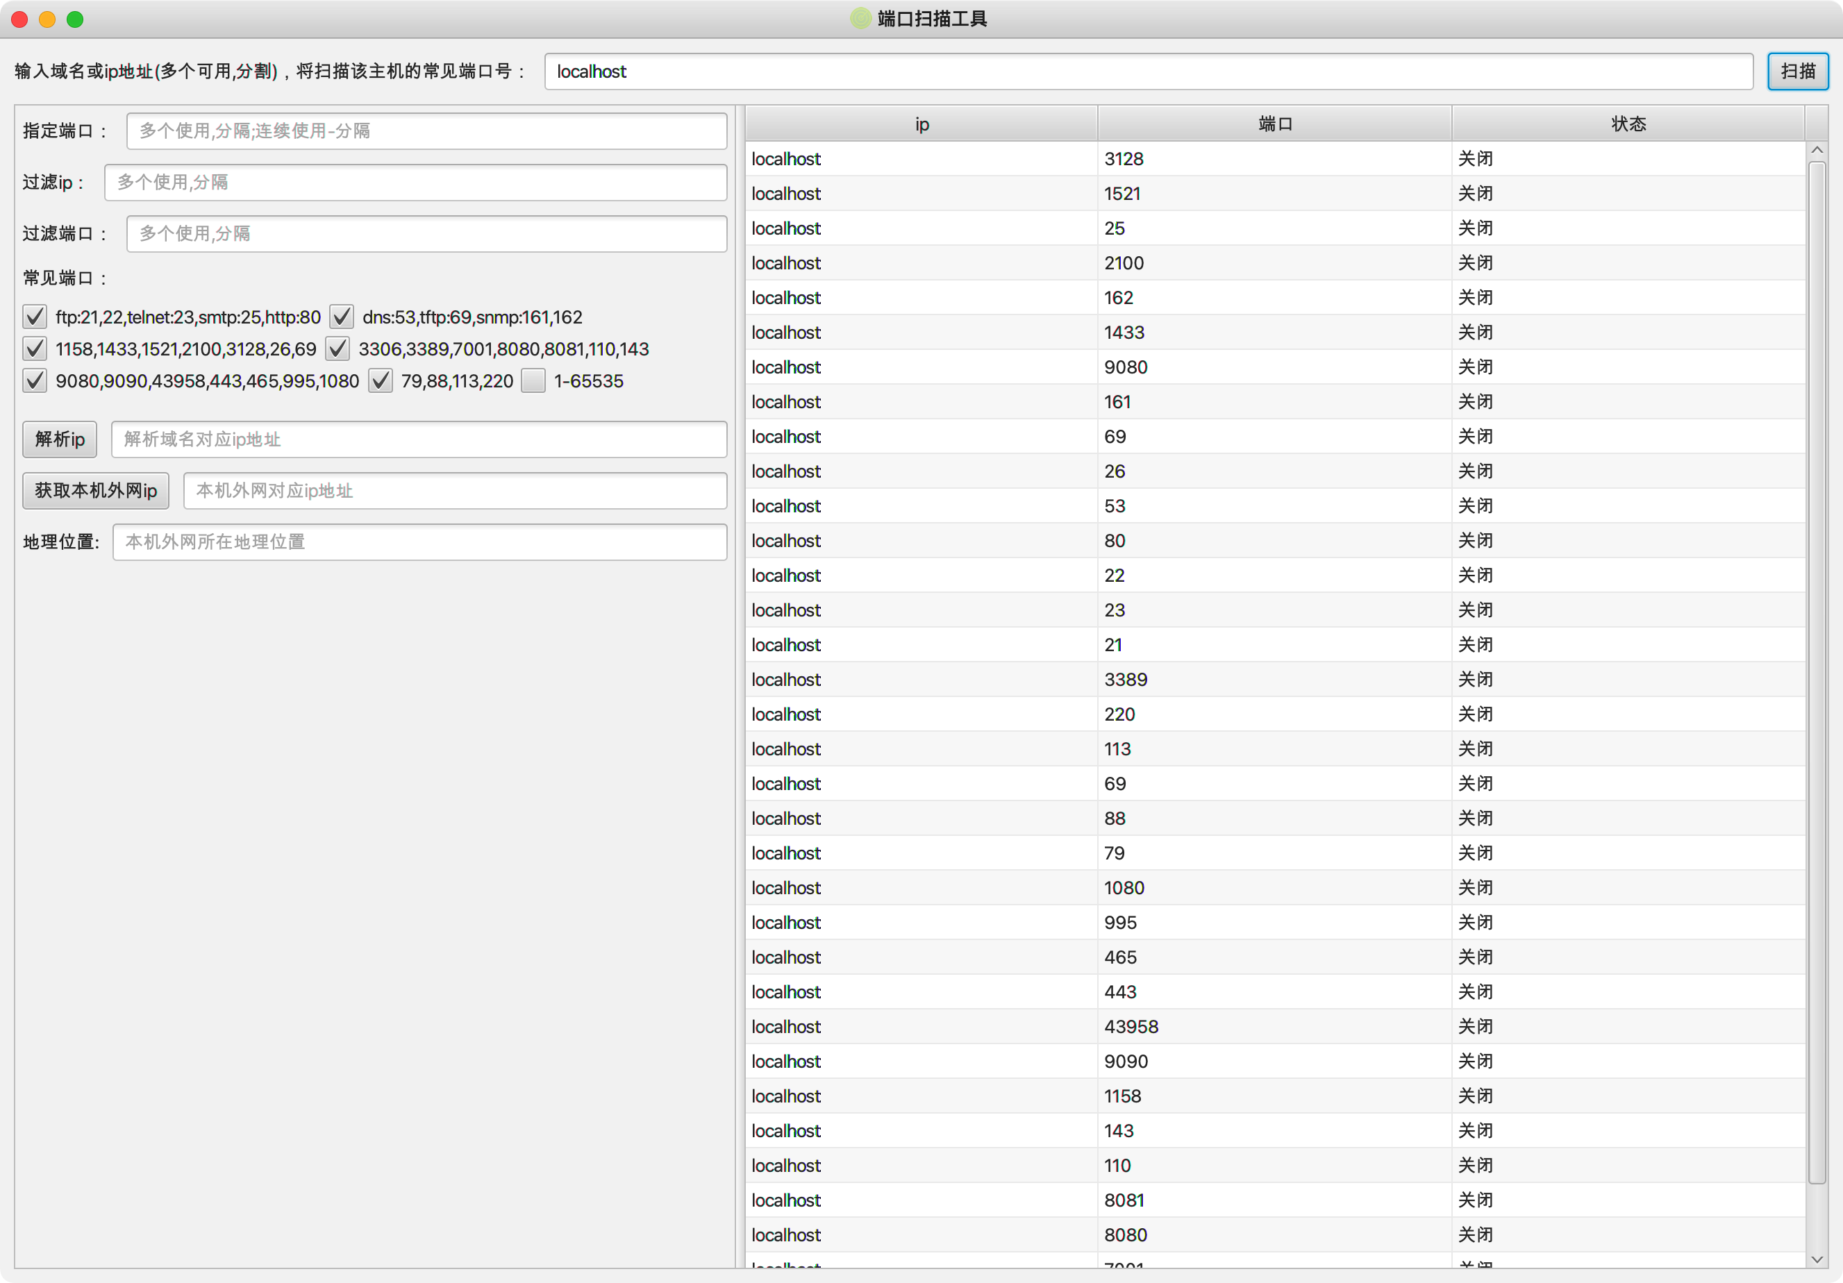Click the 过滤端口 input field
This screenshot has height=1283, width=1843.
pyautogui.click(x=426, y=233)
